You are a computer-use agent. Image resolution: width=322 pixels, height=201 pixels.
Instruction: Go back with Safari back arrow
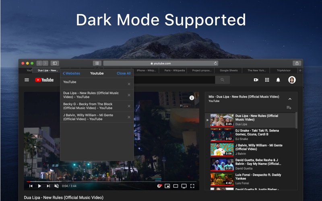click(39, 63)
